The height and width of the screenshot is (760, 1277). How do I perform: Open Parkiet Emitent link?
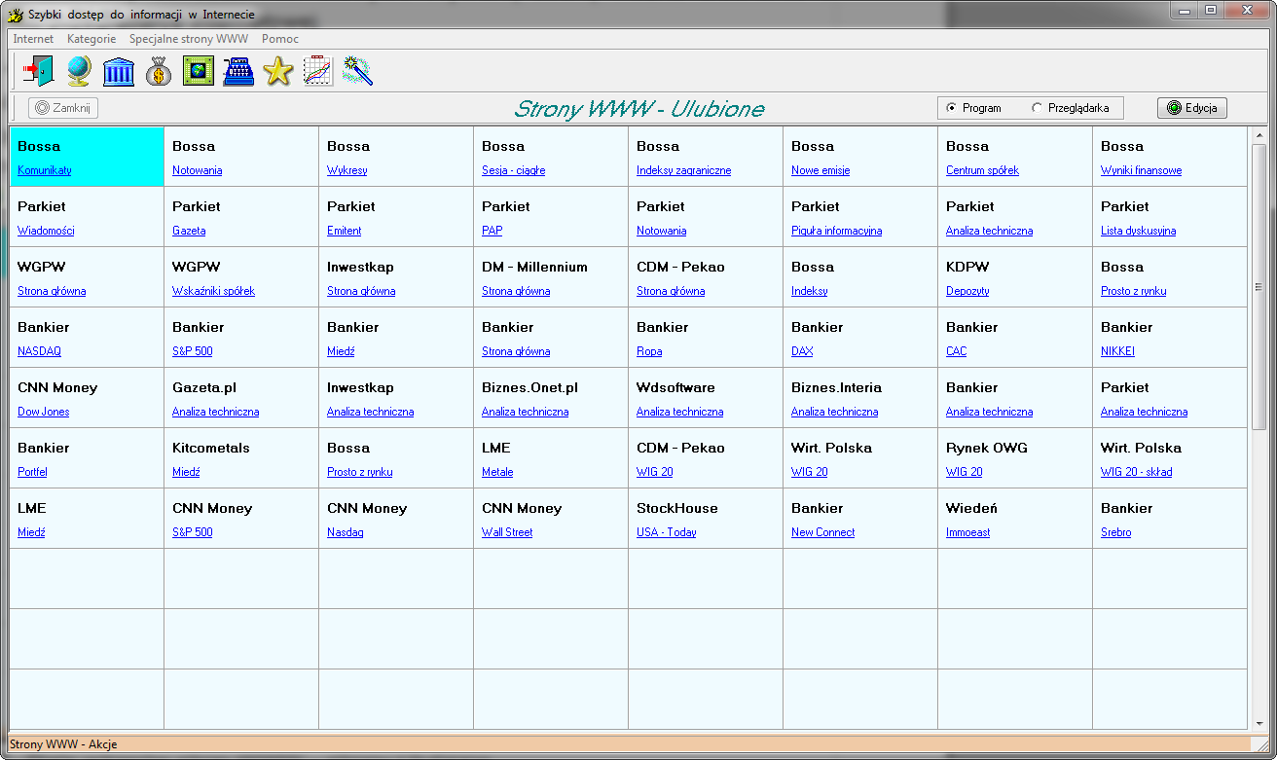click(x=344, y=231)
